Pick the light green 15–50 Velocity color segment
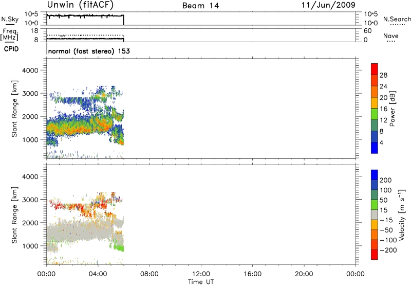Screen dimensions: 411x285 375,205
